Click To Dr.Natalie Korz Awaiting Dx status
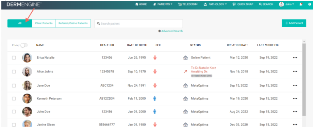The image size is (313, 127). click(x=204, y=70)
